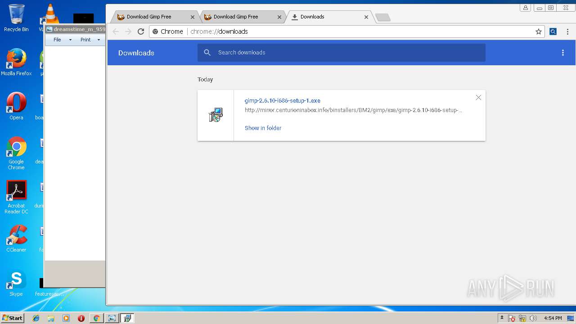Open Windows Explorer folder taskbar icon
The image size is (576, 324).
(51, 318)
